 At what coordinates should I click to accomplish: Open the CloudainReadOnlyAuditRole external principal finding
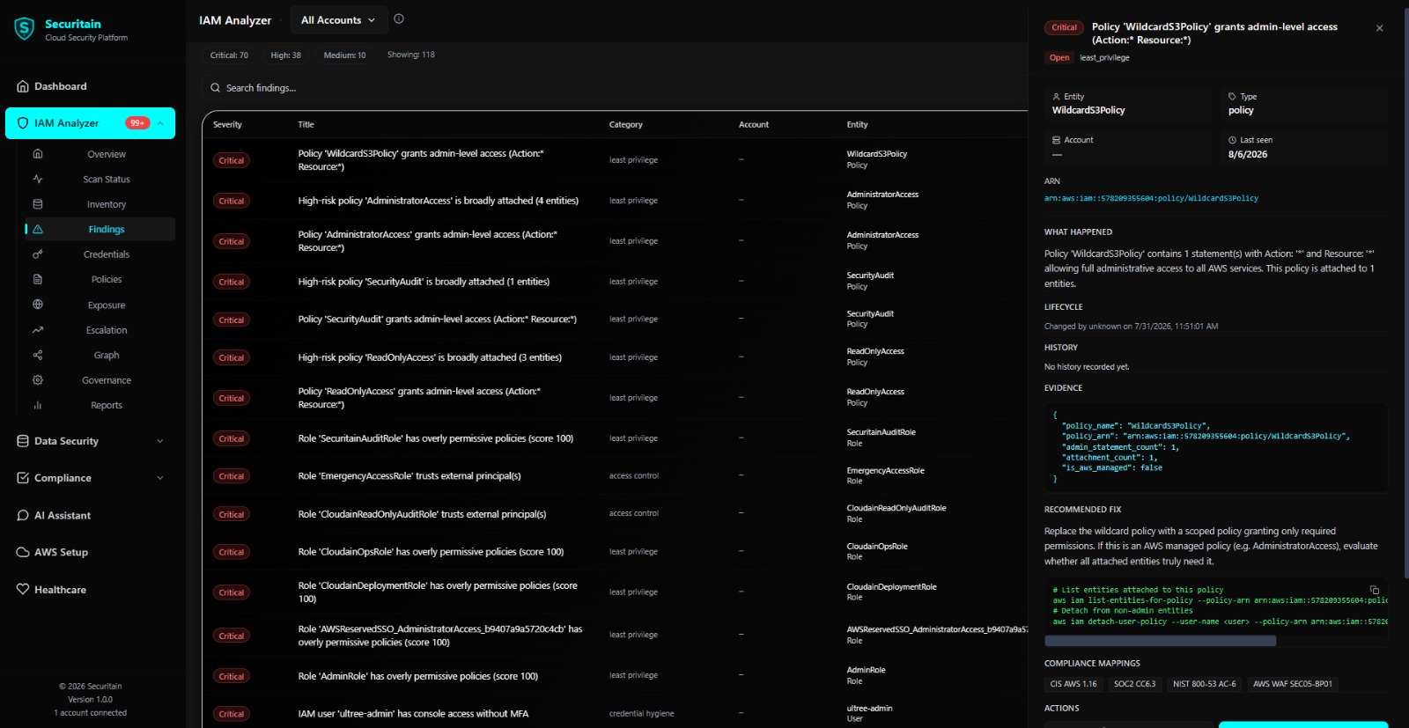click(x=615, y=514)
